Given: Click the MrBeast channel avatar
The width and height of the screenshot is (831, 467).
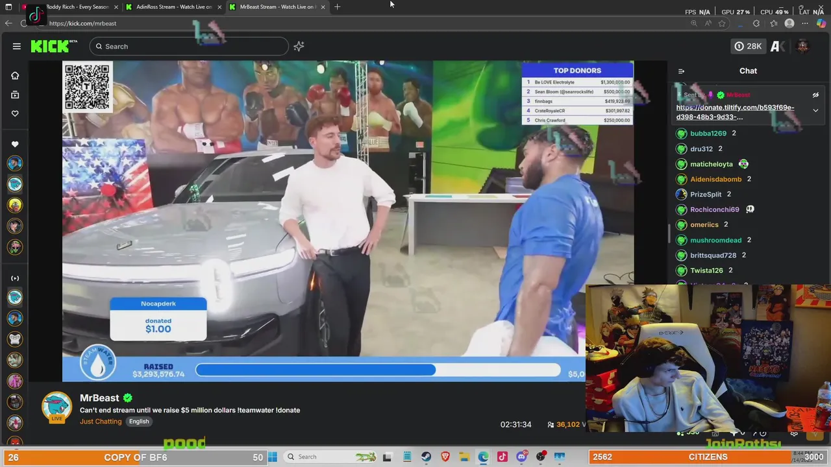Looking at the screenshot, I should click(57, 407).
